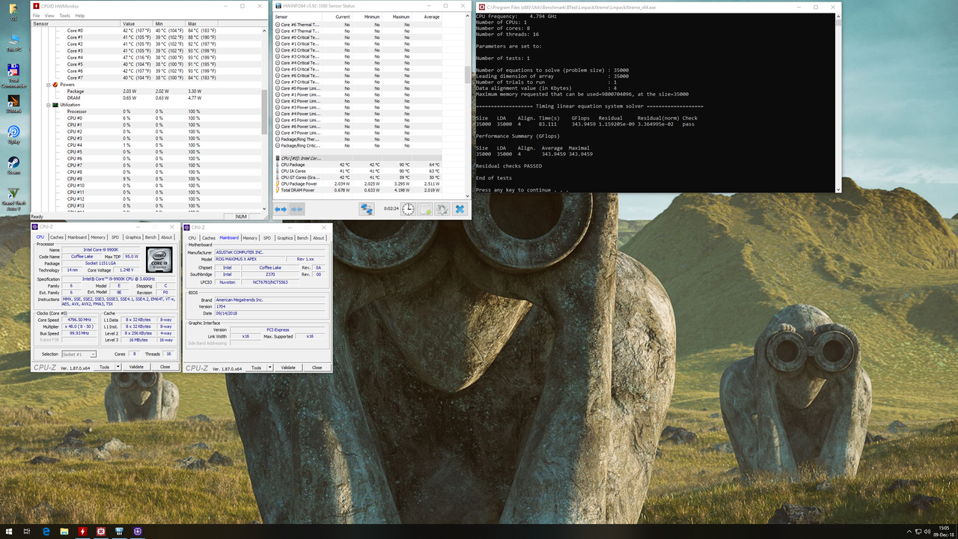
Task: Click the remote monitoring icon in HWiNFO toolbar
Action: (366, 209)
